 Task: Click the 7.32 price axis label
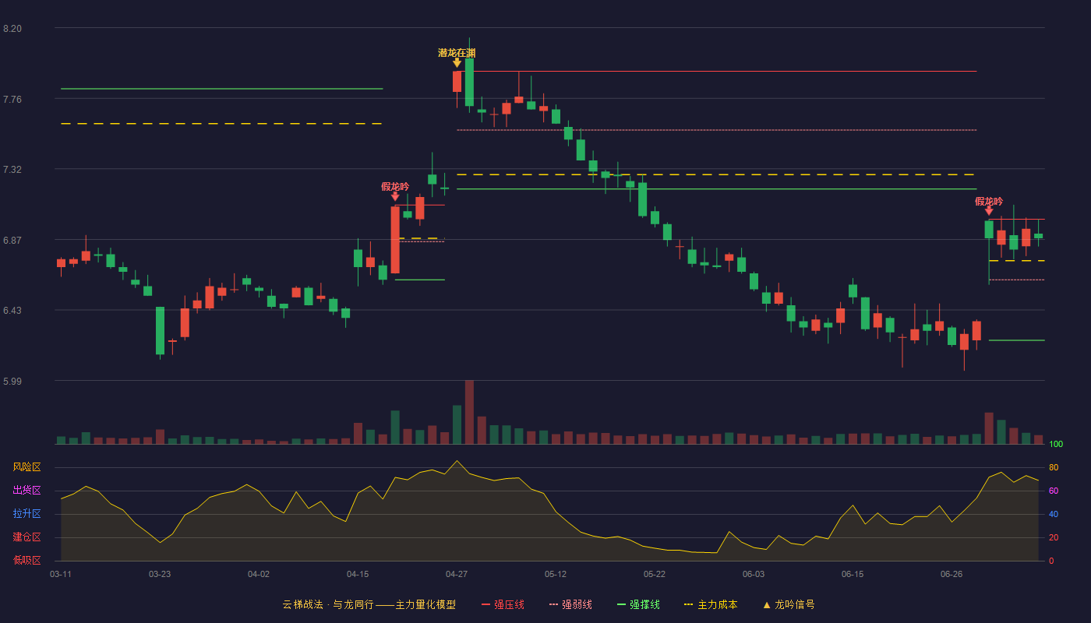click(x=12, y=170)
